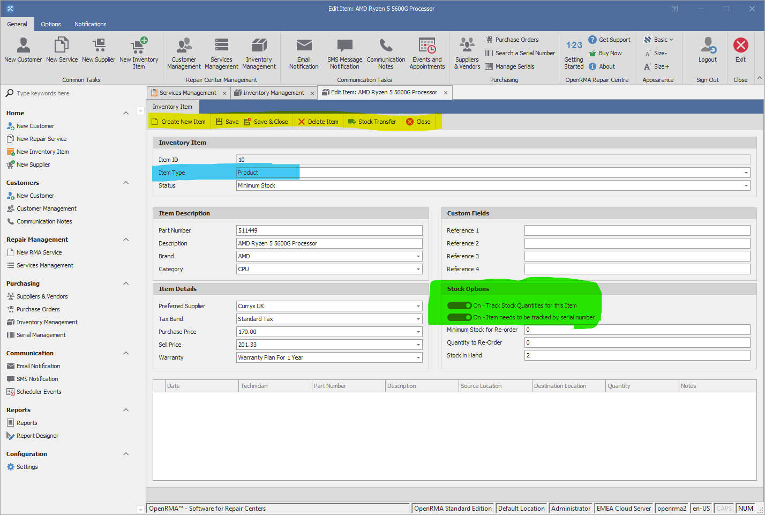Open New RMA Service in sidebar

(x=34, y=252)
